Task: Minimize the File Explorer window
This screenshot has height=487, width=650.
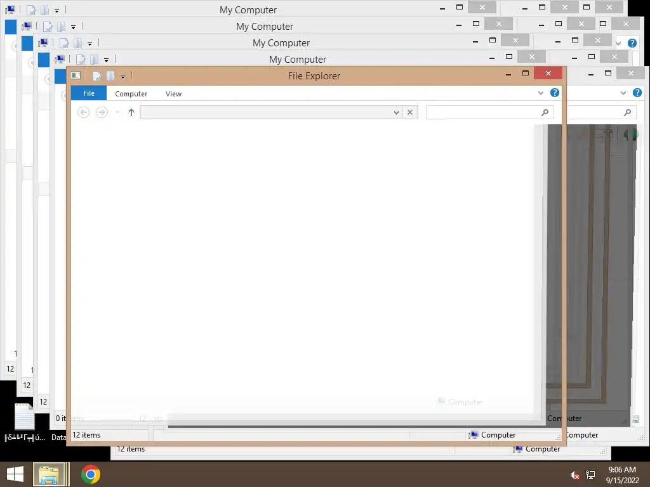Action: click(x=508, y=74)
